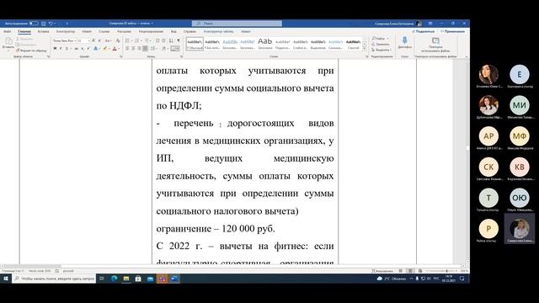
Task: Toggle Italic formatting
Action: coord(61,49)
